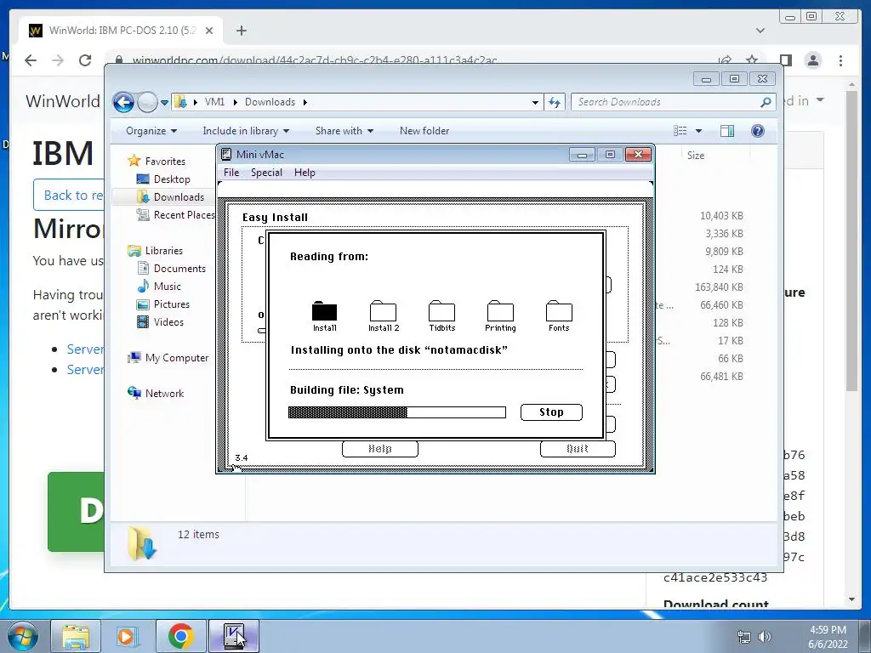871x653 pixels.
Task: Click the dimmed Quit button in installer
Action: point(578,449)
